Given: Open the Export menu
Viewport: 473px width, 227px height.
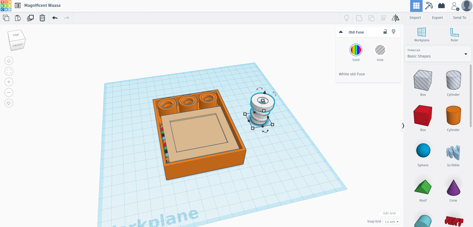Looking at the screenshot, I should pyautogui.click(x=437, y=18).
